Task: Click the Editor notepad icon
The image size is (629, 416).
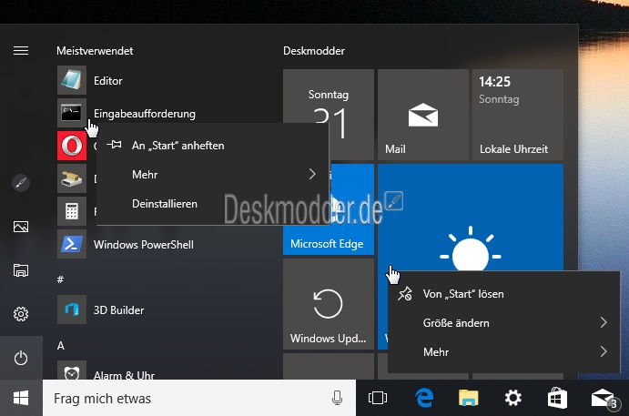Action: (72, 80)
